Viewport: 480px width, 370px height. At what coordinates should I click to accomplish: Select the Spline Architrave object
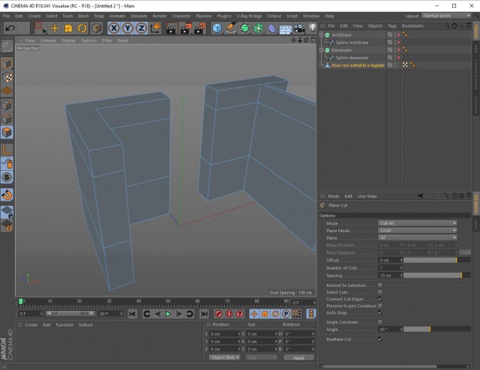(x=352, y=43)
